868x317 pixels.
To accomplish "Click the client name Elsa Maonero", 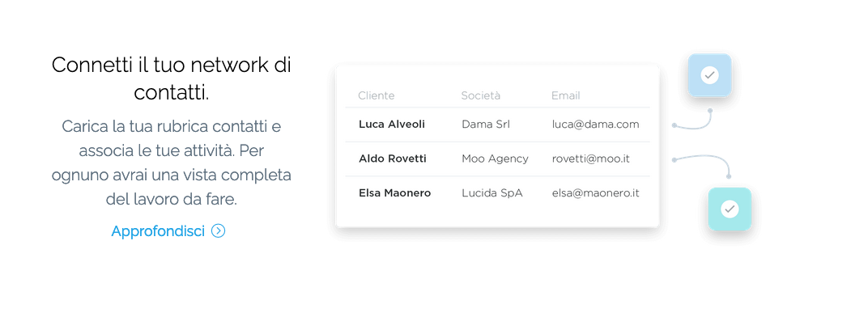I will click(394, 193).
